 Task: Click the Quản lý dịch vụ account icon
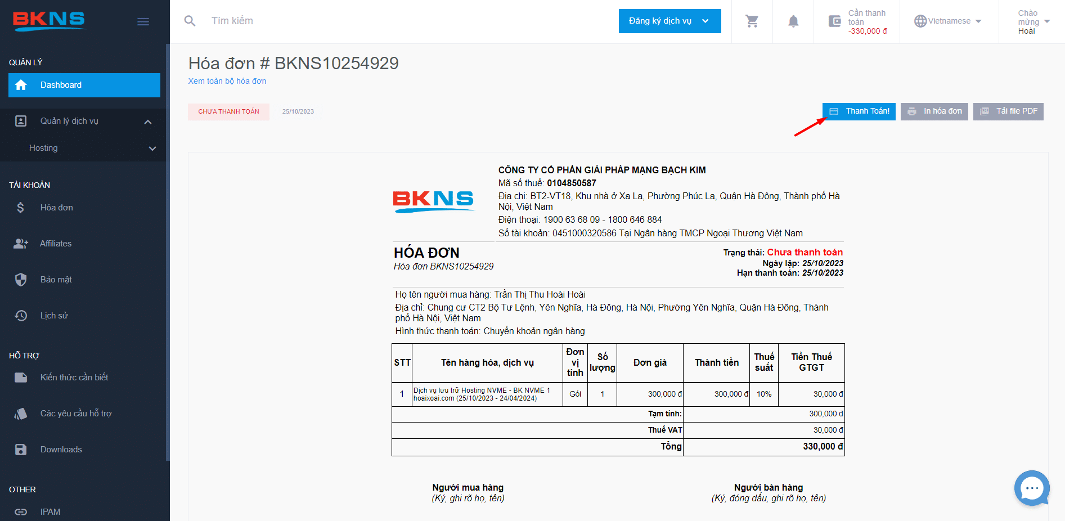click(21, 121)
